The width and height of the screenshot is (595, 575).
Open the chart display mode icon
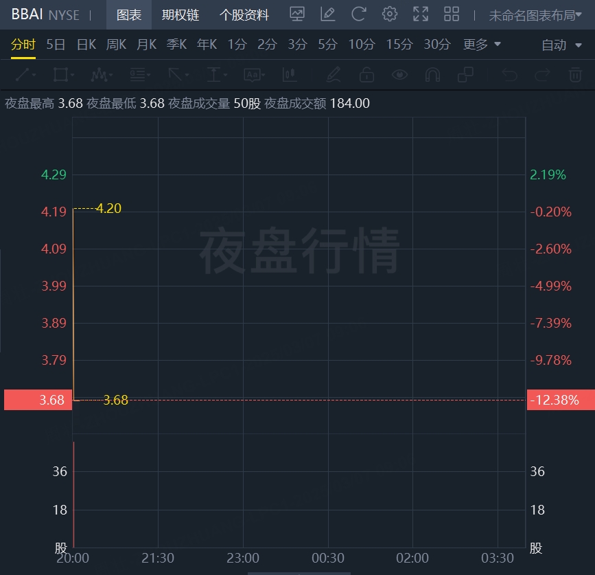(296, 14)
